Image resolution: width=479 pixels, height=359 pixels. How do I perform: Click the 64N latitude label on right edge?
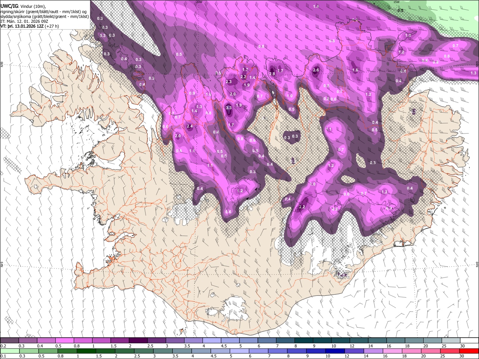477,264
